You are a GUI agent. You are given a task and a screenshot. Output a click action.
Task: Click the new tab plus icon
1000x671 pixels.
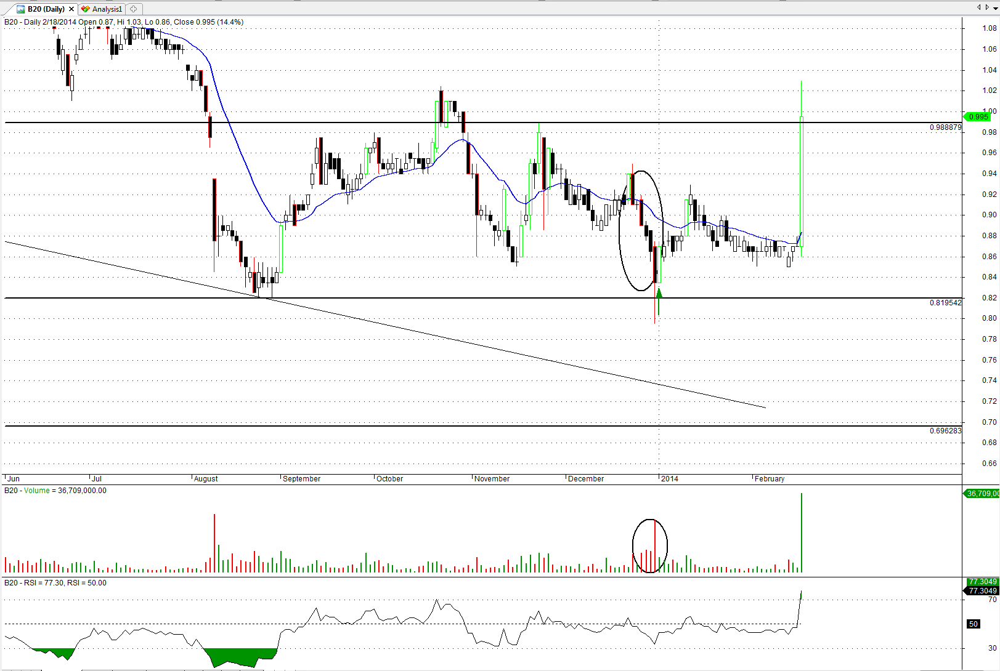(x=134, y=9)
